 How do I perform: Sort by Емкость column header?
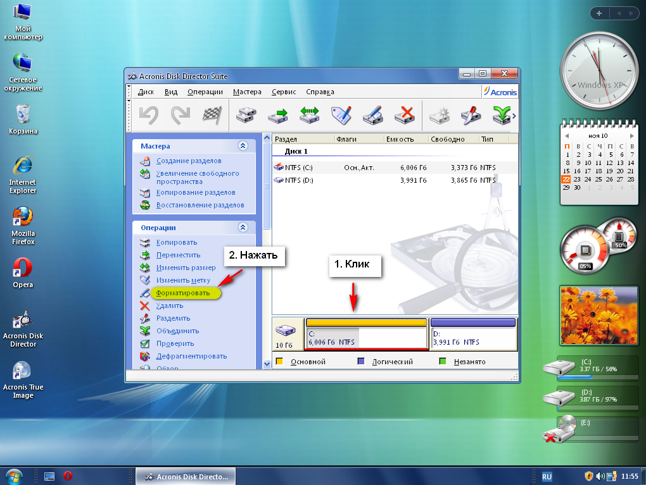[x=406, y=139]
